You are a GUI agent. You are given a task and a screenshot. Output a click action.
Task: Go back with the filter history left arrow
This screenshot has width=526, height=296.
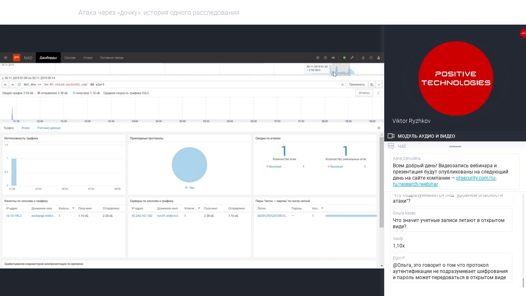[5, 85]
